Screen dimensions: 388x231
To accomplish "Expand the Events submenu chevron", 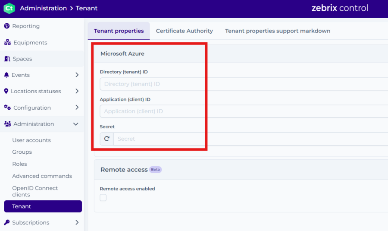I will pos(77,75).
